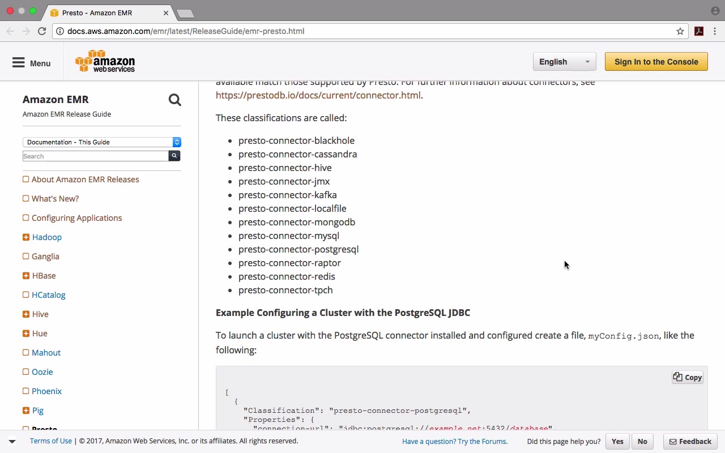The height and width of the screenshot is (453, 725).
Task: Click the Amazon Web Services logo
Action: pyautogui.click(x=105, y=62)
